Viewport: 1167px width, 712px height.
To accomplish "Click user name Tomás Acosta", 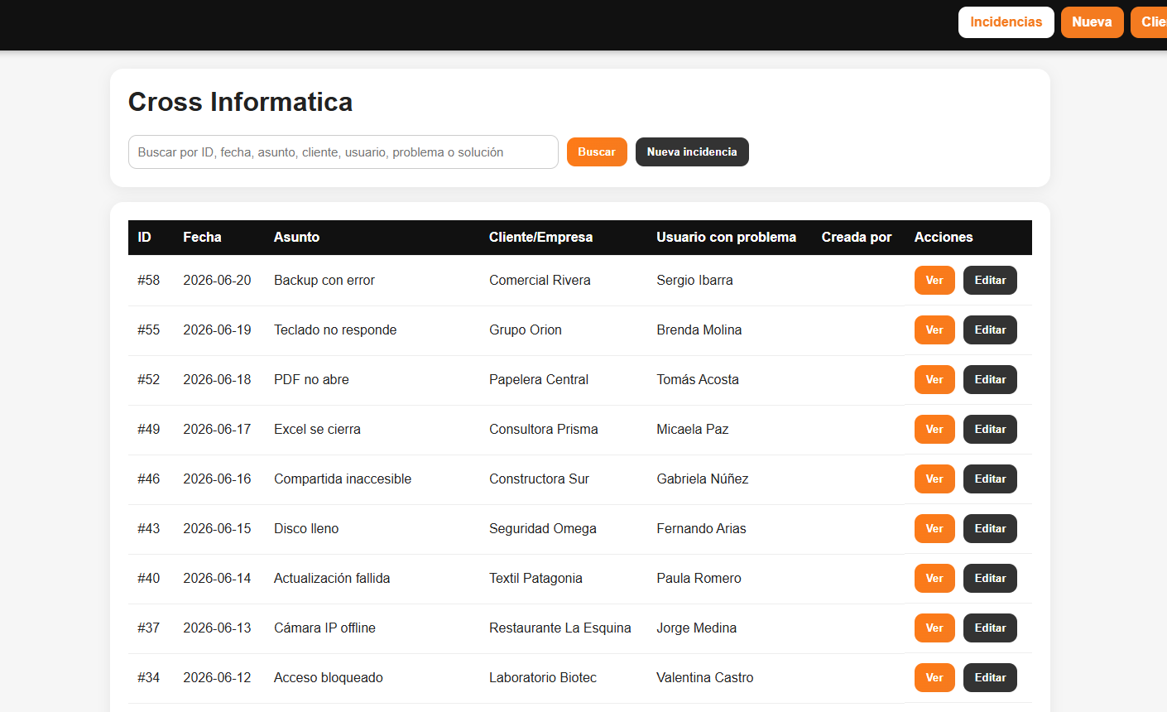I will pos(698,380).
